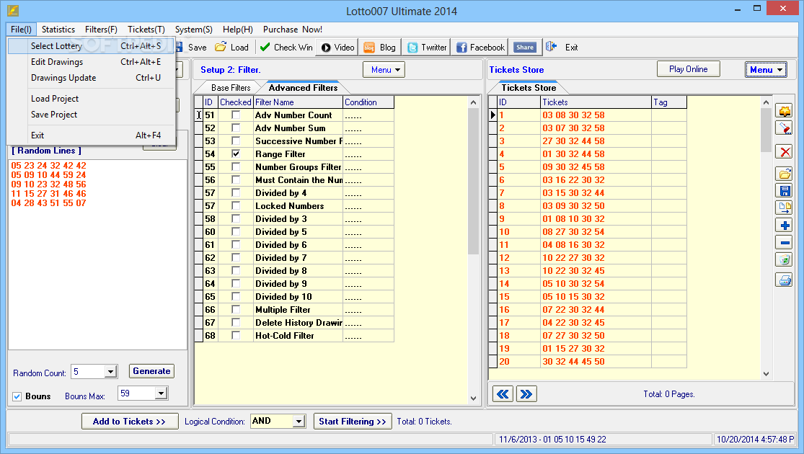The image size is (804, 454).
Task: Click the Save toolbar icon
Action: (x=180, y=47)
